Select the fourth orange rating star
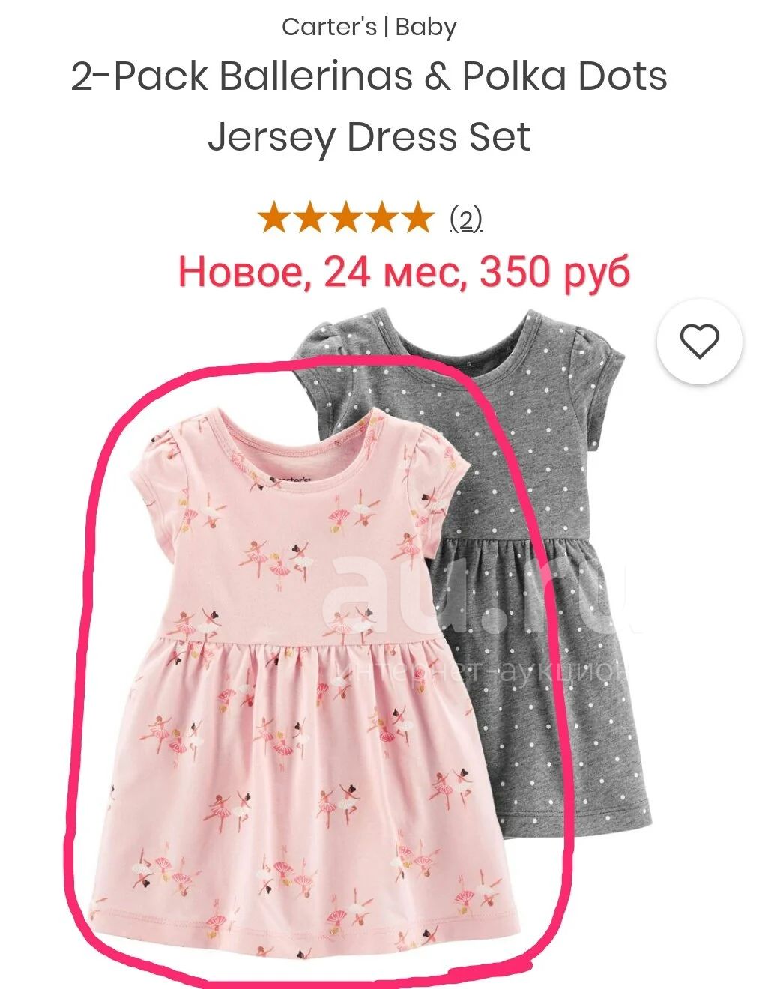774x989 pixels. [381, 218]
